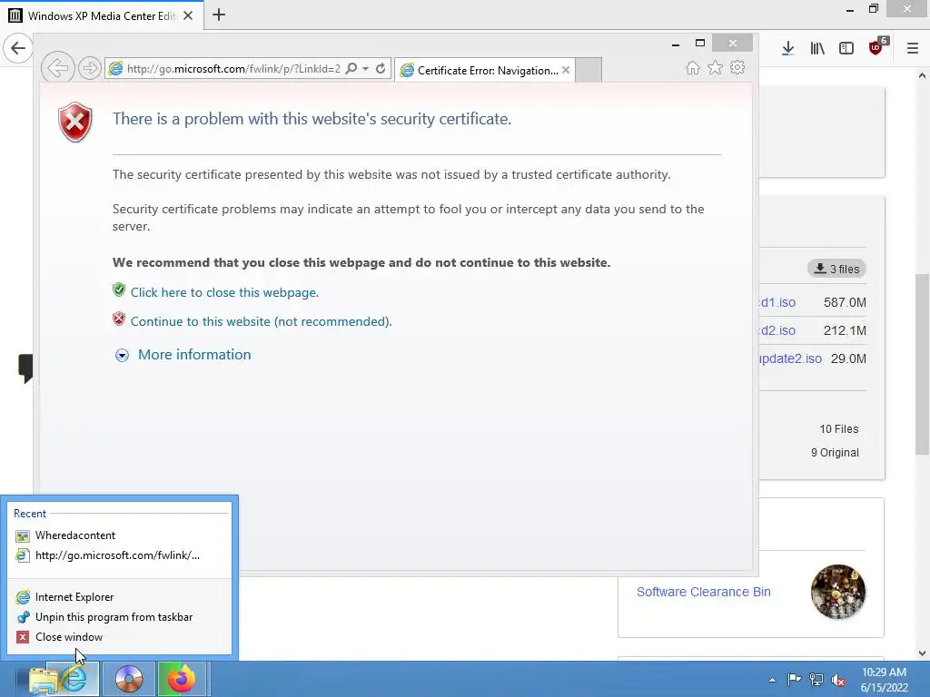
Task: Open uBlock Origin extension icon
Action: click(x=876, y=47)
